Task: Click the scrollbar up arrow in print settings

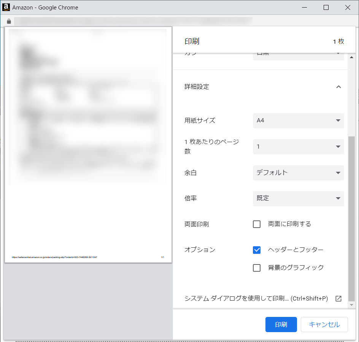Action: point(351,57)
